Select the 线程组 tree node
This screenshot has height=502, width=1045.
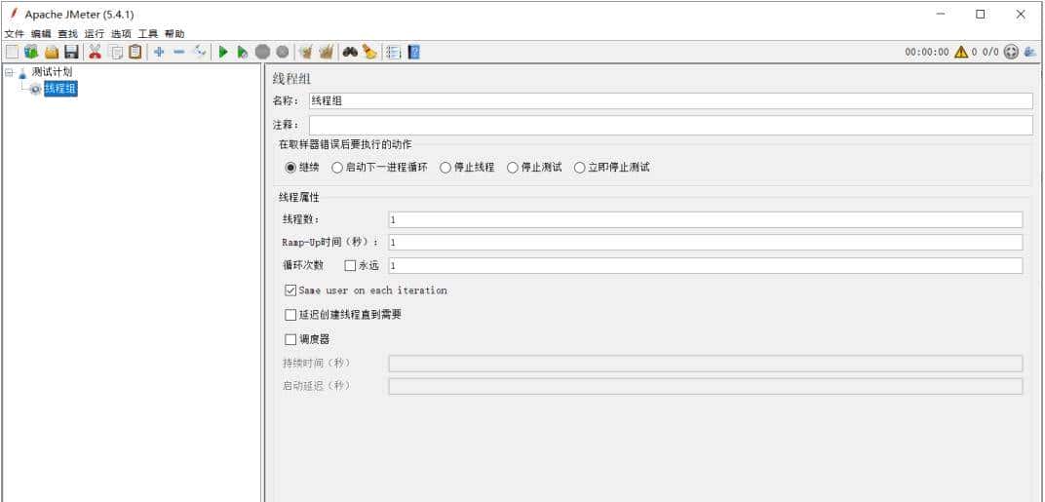(60, 89)
